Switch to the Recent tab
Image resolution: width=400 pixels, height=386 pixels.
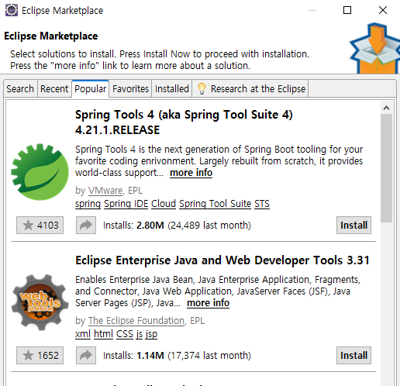(54, 89)
